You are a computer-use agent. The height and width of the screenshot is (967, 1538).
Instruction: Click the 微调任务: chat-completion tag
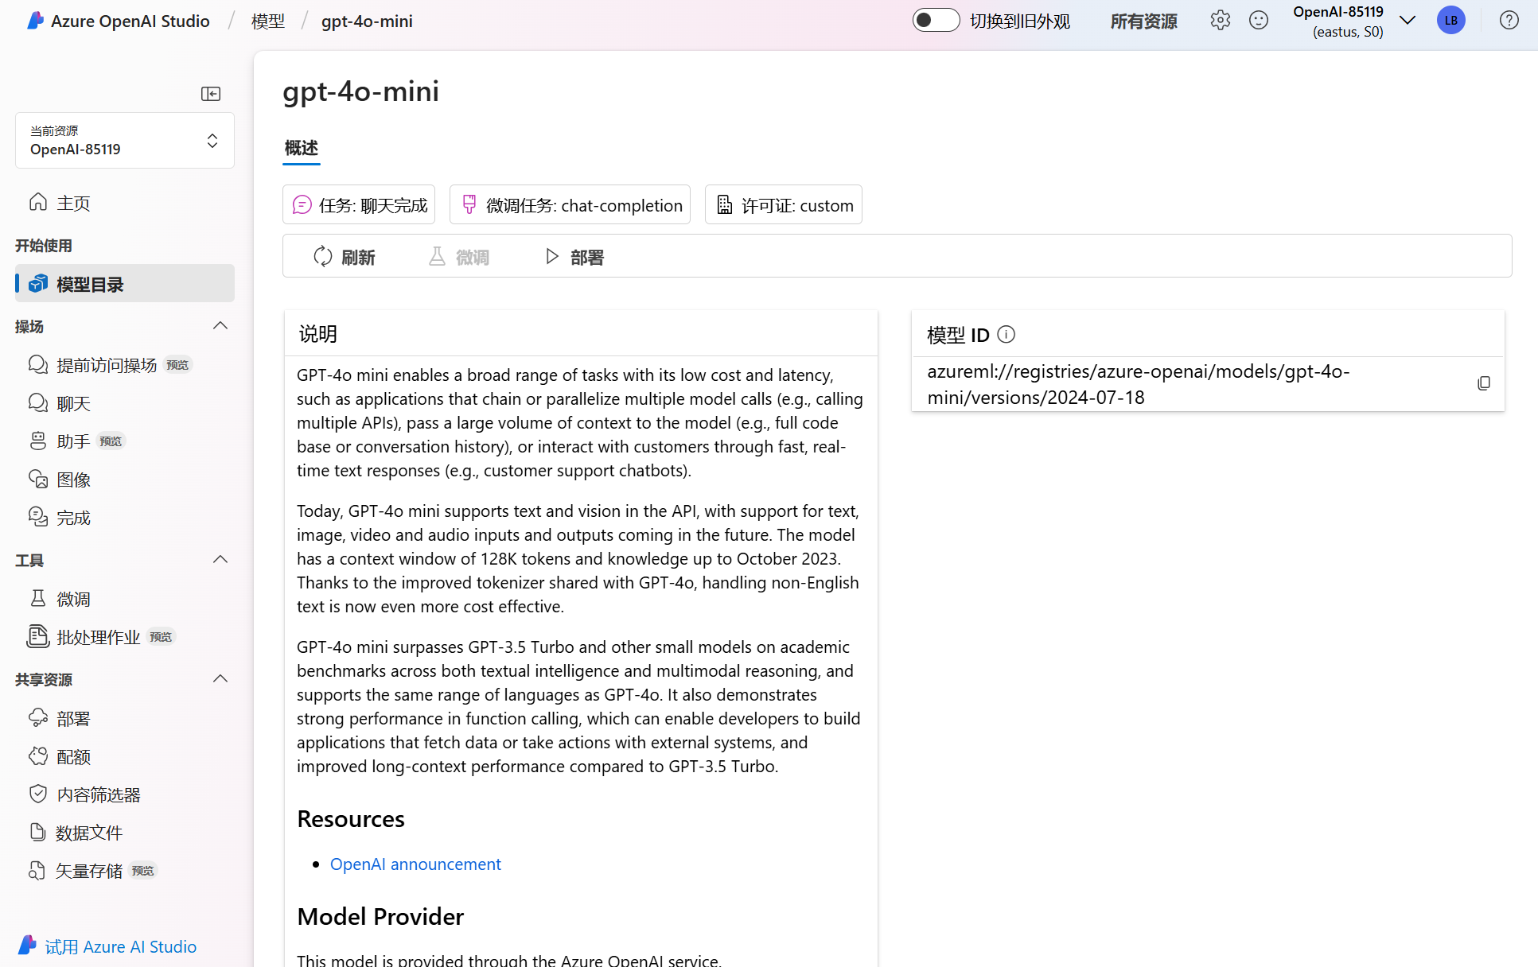coord(570,205)
